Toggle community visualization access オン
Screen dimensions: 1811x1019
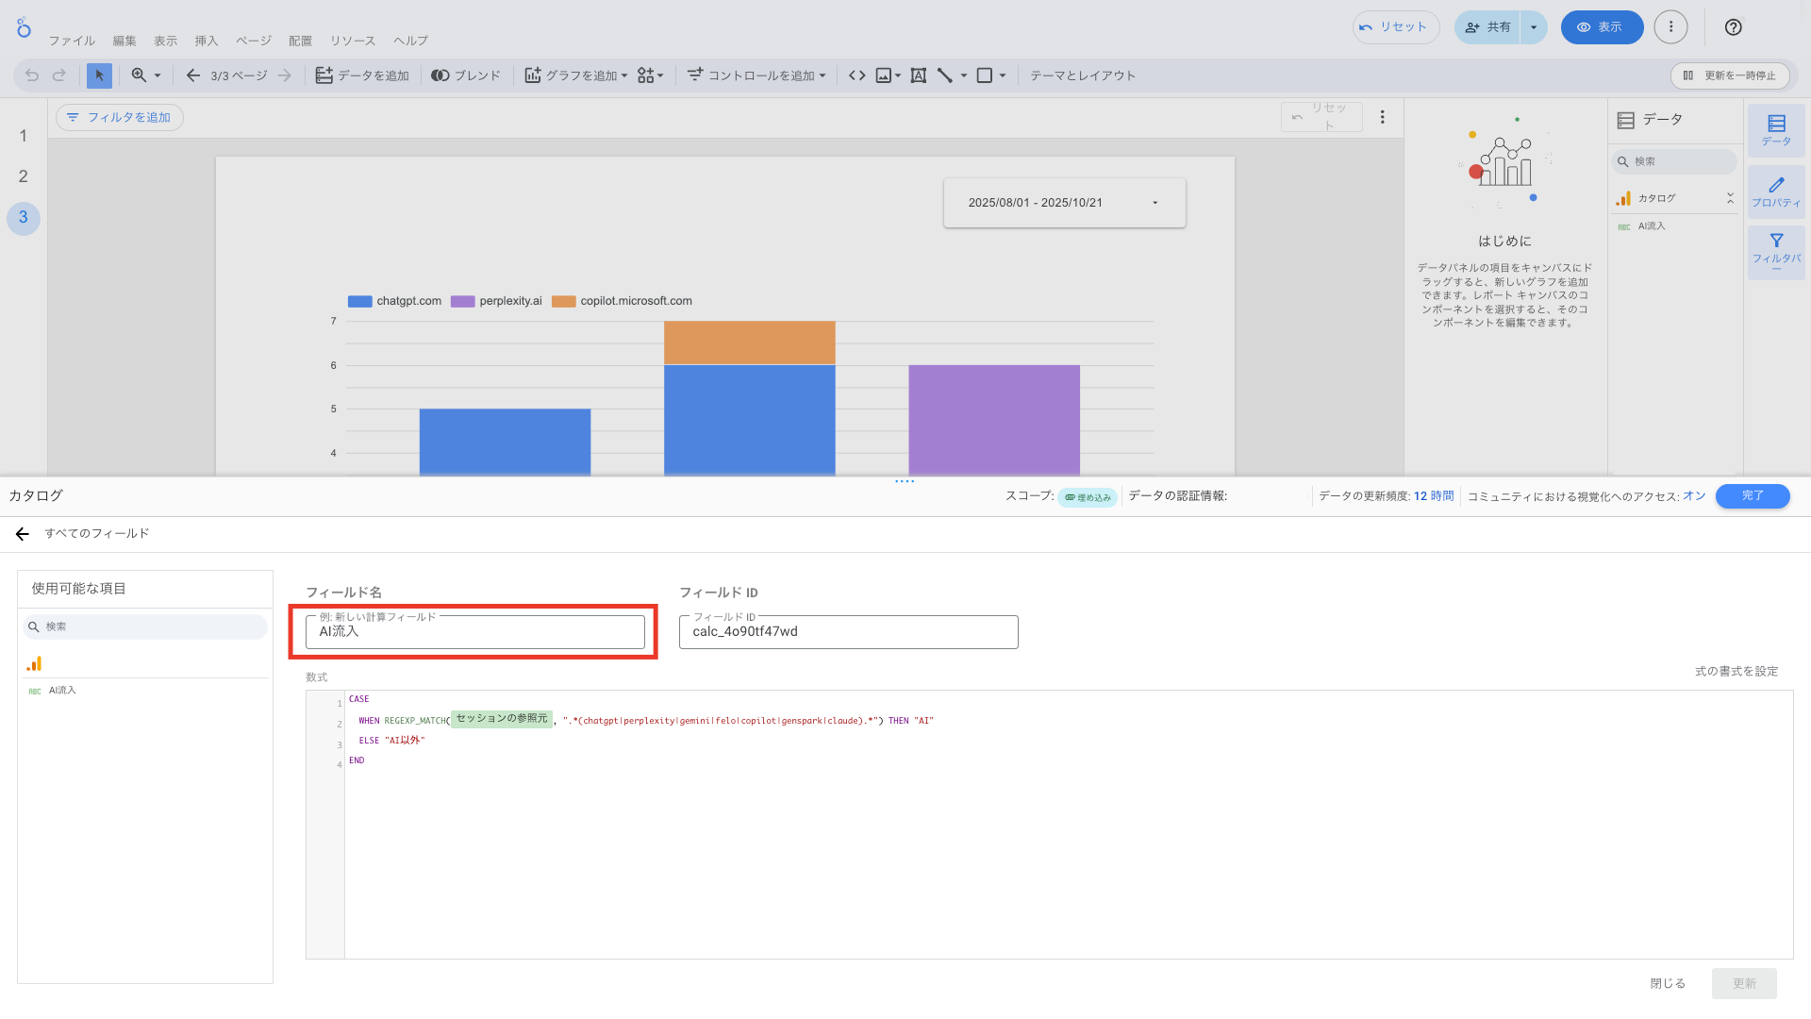pos(1694,496)
